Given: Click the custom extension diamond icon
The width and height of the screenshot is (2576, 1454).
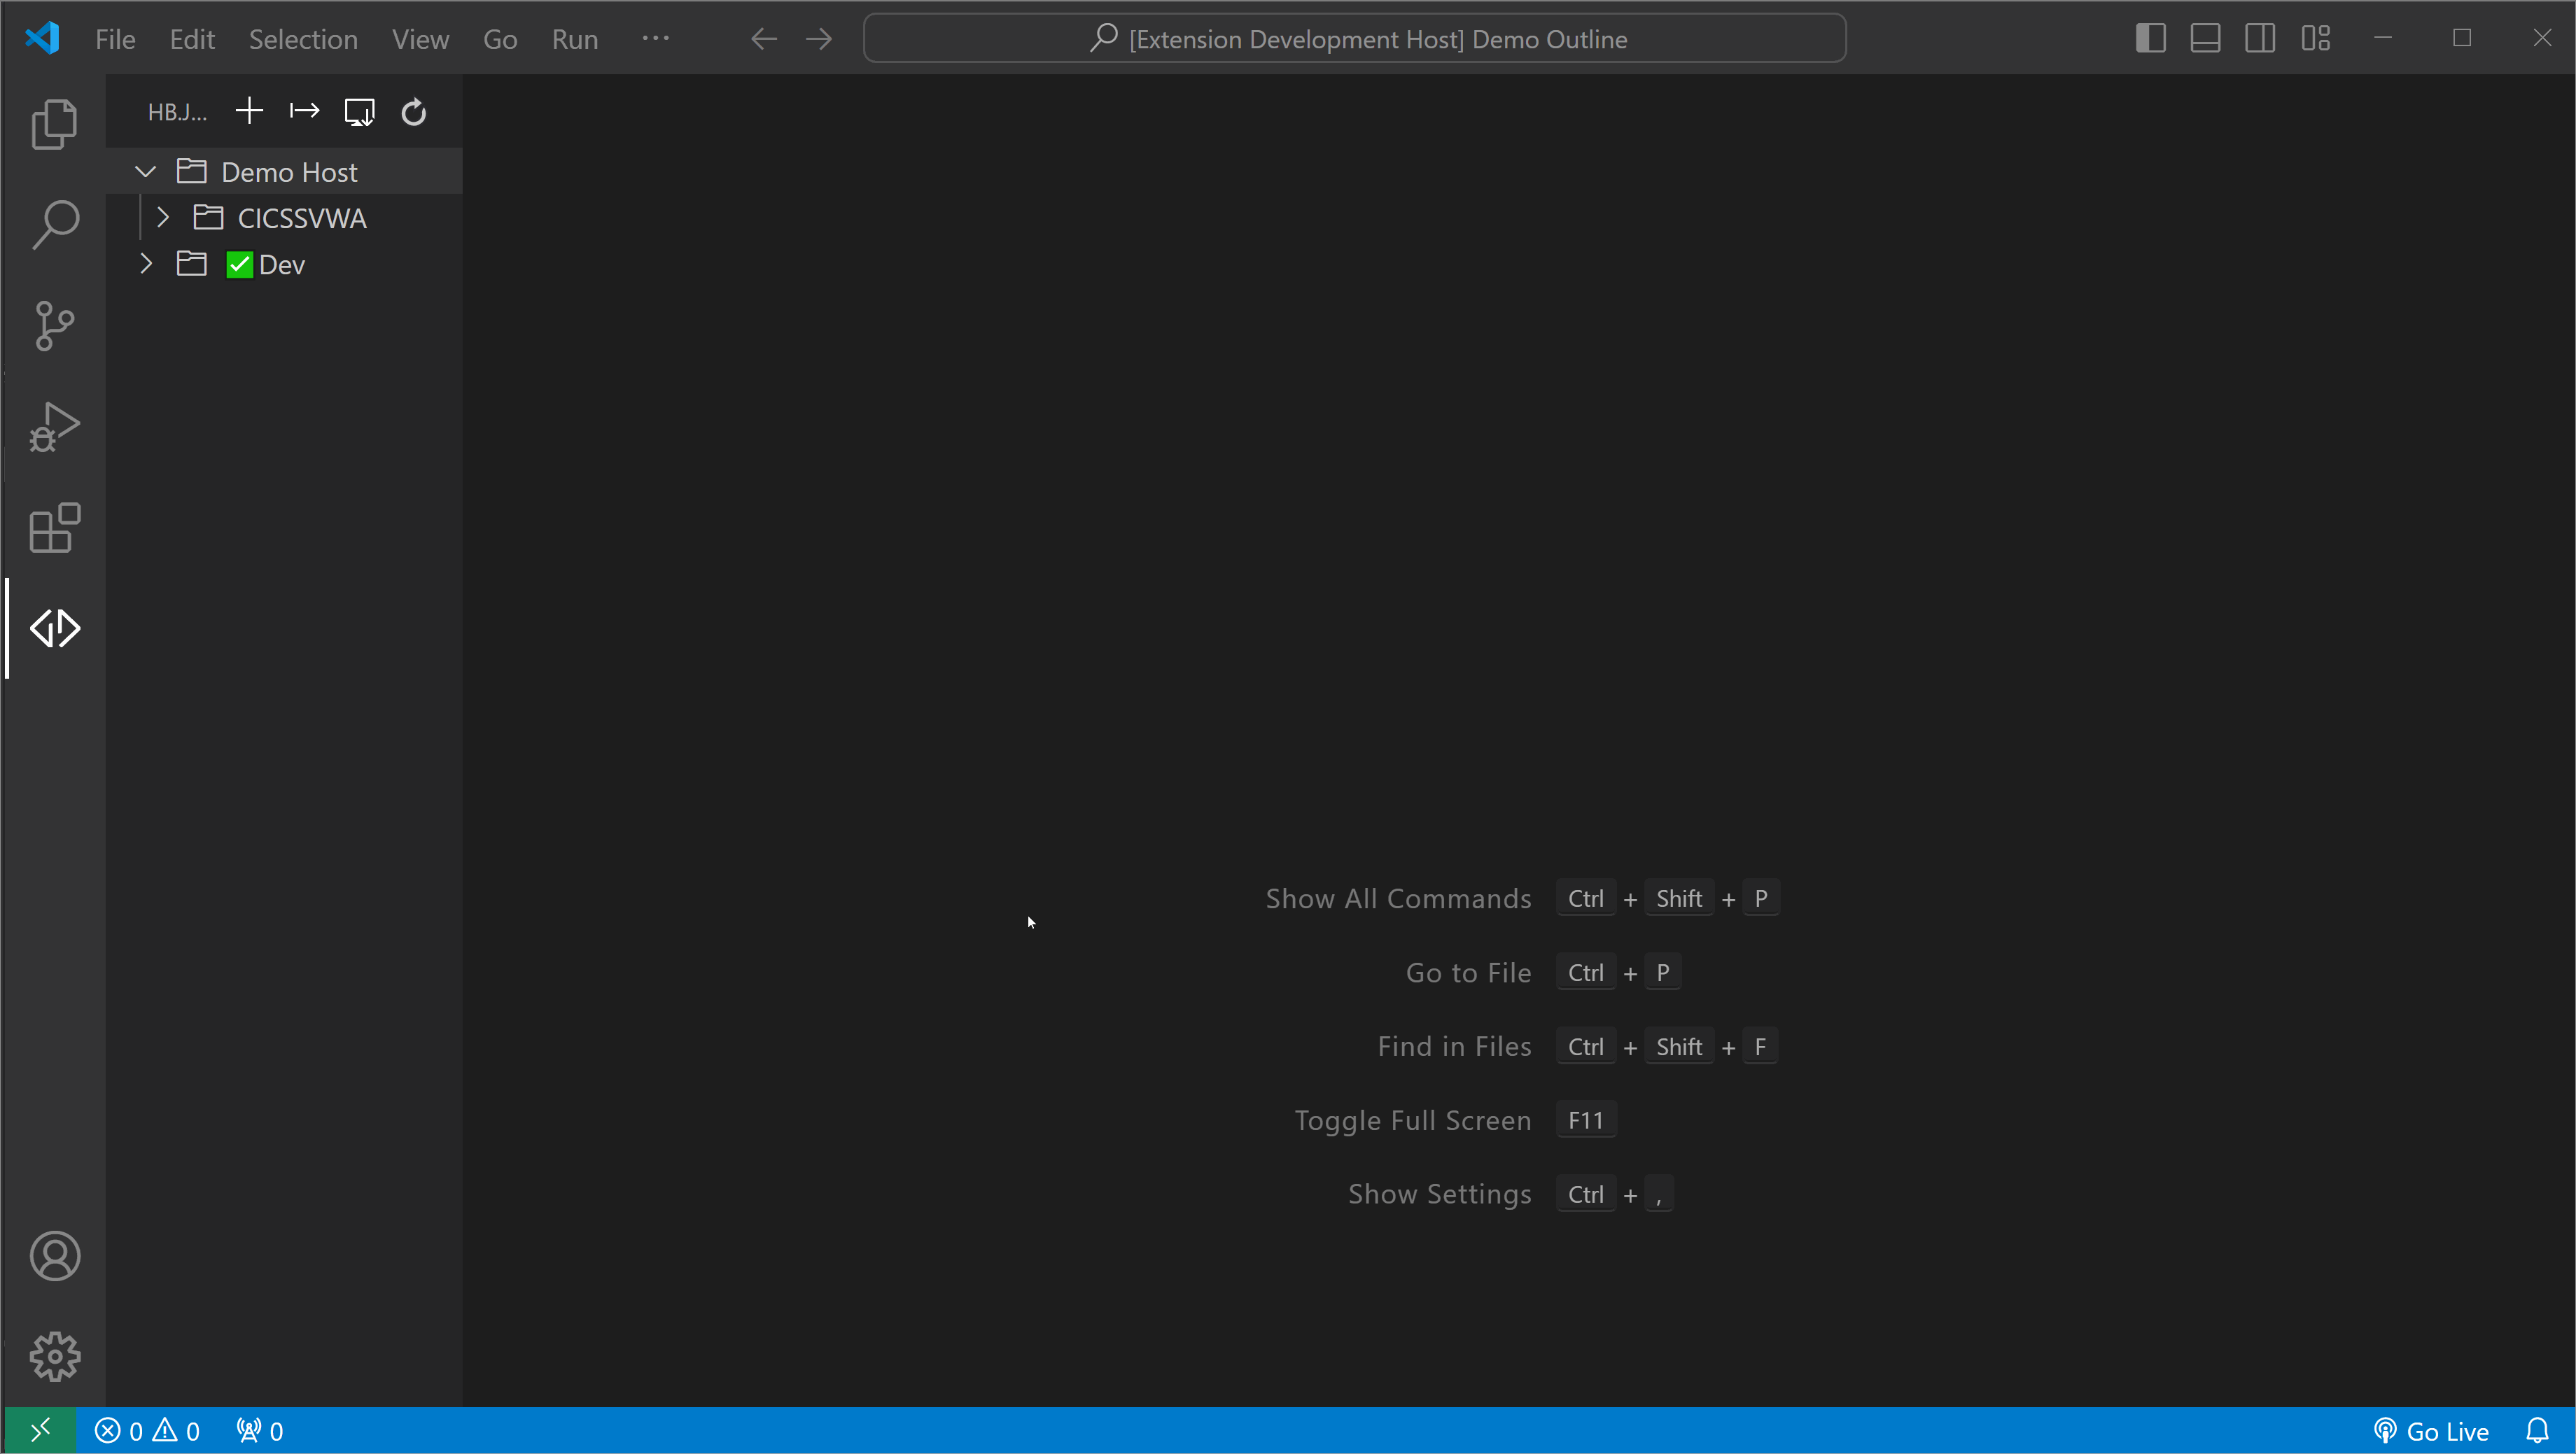Looking at the screenshot, I should [55, 628].
